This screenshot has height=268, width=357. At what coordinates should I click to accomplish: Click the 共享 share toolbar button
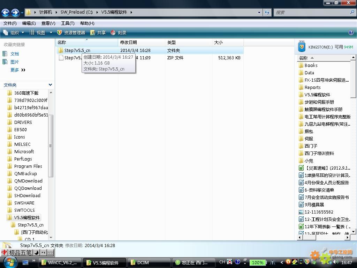(98, 33)
